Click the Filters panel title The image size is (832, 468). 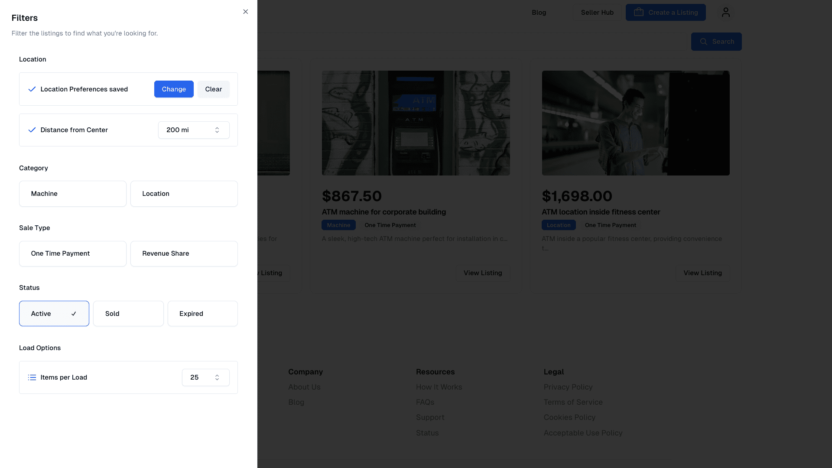(x=25, y=18)
